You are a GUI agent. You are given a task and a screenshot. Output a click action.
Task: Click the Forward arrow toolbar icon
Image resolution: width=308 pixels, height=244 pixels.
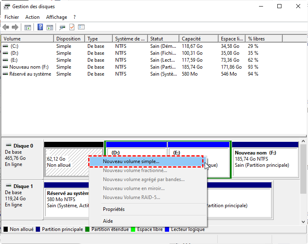tap(15, 27)
